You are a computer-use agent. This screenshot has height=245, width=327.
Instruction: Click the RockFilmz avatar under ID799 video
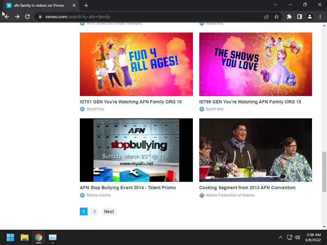tap(202, 109)
